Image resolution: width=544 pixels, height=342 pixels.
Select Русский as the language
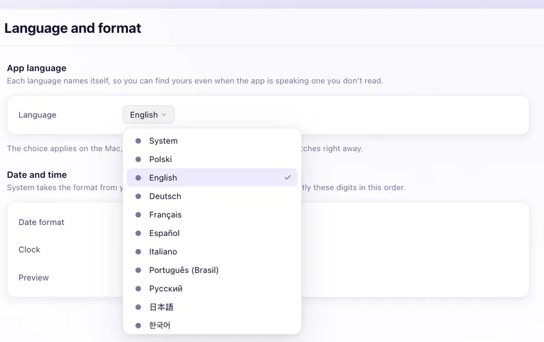pos(212,289)
